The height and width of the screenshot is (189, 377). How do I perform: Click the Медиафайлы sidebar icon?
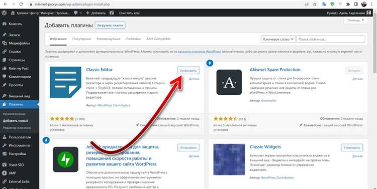tap(5, 43)
